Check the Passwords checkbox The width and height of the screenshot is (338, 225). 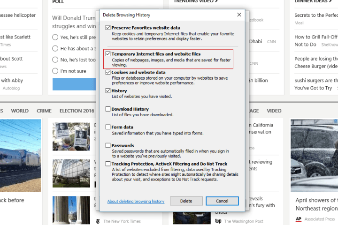pyautogui.click(x=108, y=145)
